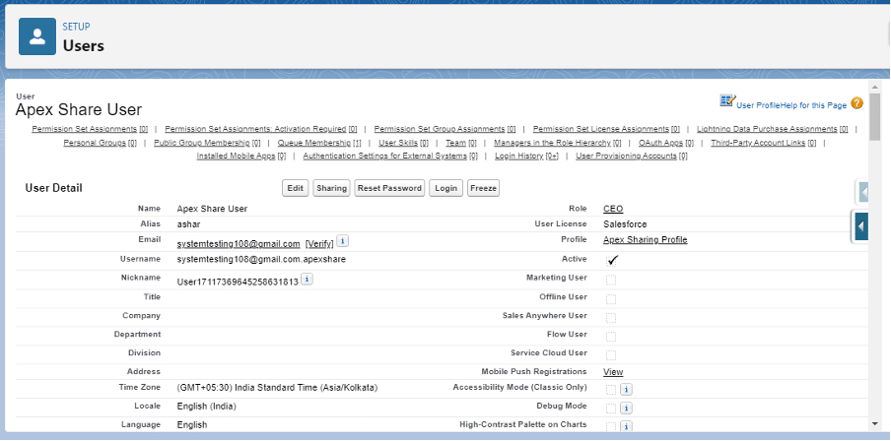Jump to Permission Set Assignments: Activation Required
The width and height of the screenshot is (891, 441).
(x=261, y=129)
